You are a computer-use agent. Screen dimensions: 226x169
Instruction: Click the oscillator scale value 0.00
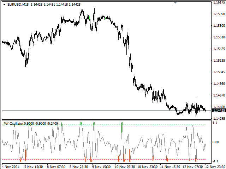(x=216, y=142)
